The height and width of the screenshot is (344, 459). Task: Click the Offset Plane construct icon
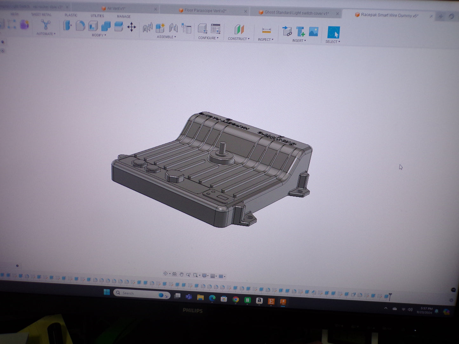tap(239, 30)
